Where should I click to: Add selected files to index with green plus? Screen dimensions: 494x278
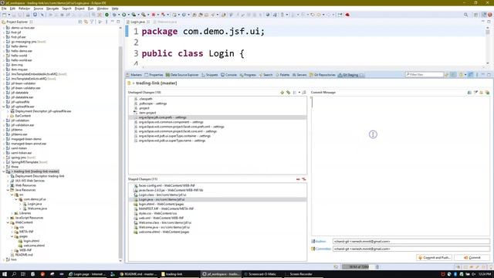(282, 93)
